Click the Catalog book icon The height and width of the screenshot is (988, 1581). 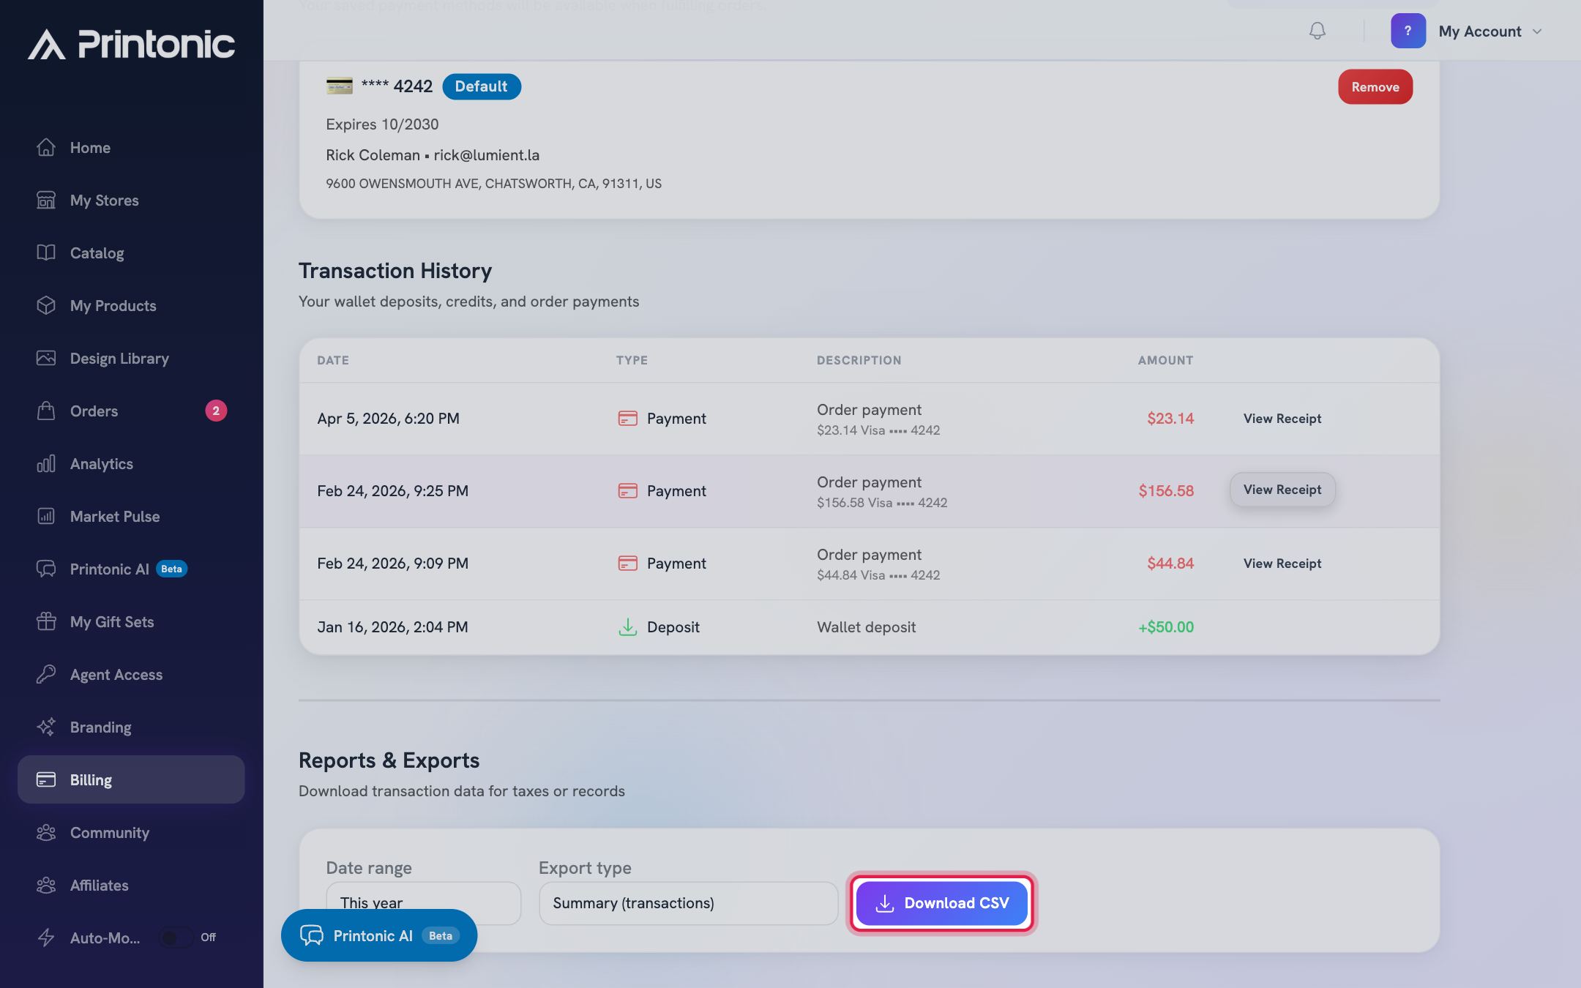tap(46, 252)
